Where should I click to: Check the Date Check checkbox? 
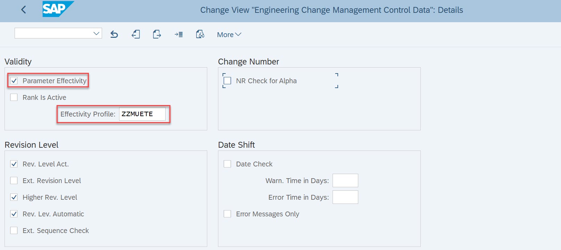coord(227,164)
